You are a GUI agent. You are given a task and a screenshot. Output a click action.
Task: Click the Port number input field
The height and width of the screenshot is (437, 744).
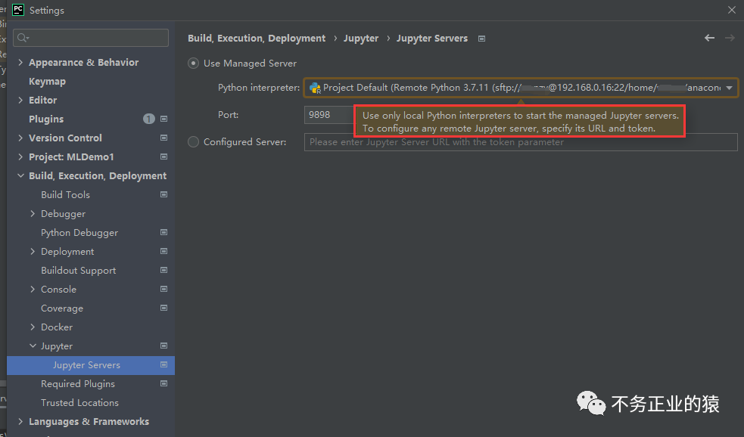pos(329,115)
